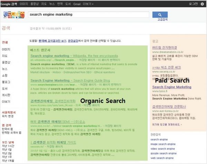Open related search 'image search engine'
Viewport: 207px width, 164px height.
click(163, 144)
